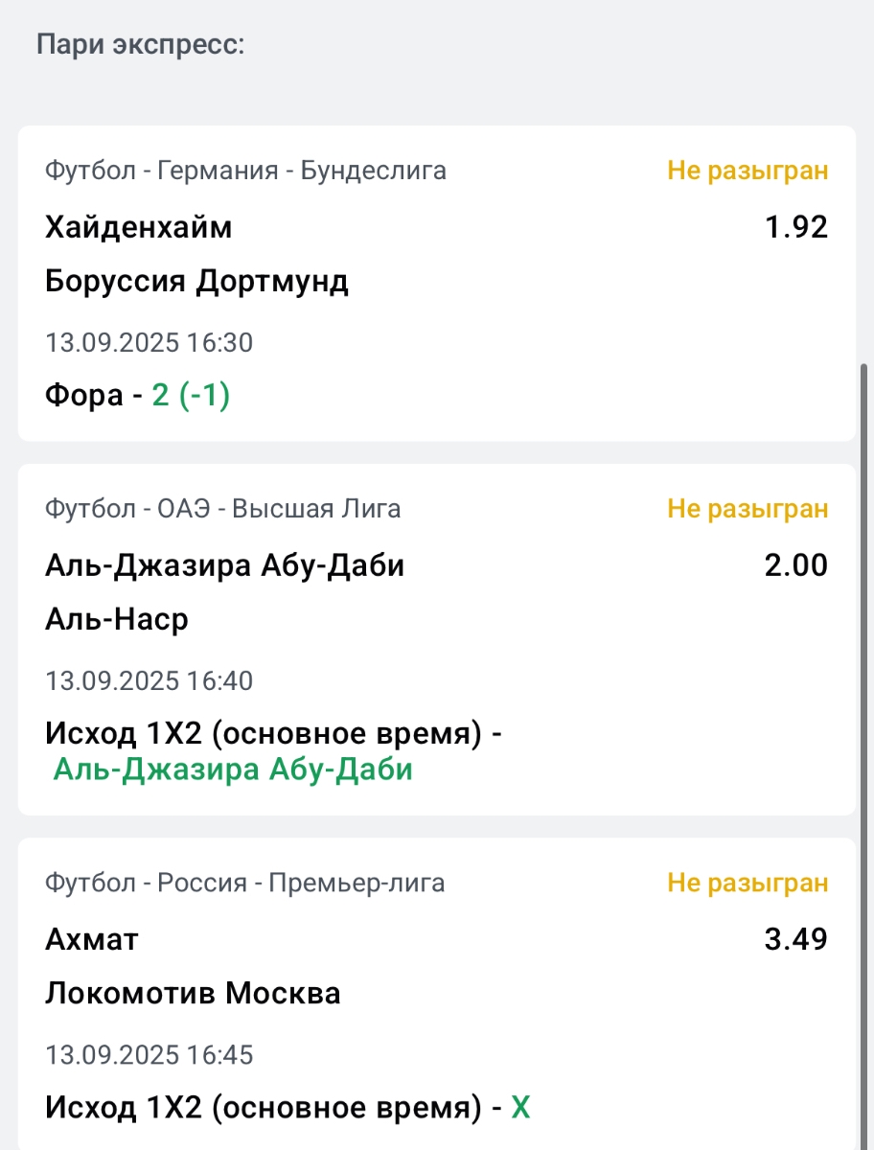Screen dimensions: 874x1150
Task: Tap the 13.09.2025 16:40 match time
Action: (x=149, y=680)
